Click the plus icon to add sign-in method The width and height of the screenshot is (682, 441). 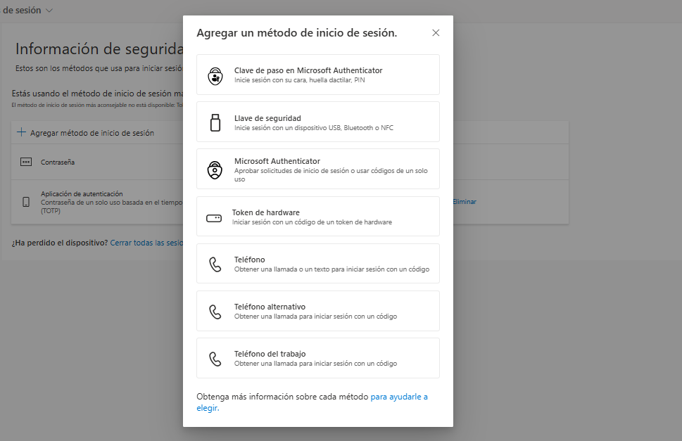point(21,132)
